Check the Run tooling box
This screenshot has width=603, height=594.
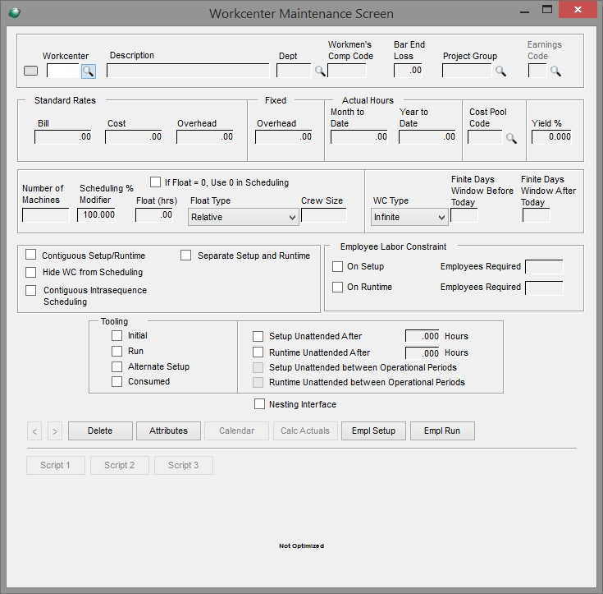point(116,351)
